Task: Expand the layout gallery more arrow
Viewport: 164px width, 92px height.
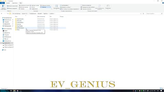Action: coord(51,9)
